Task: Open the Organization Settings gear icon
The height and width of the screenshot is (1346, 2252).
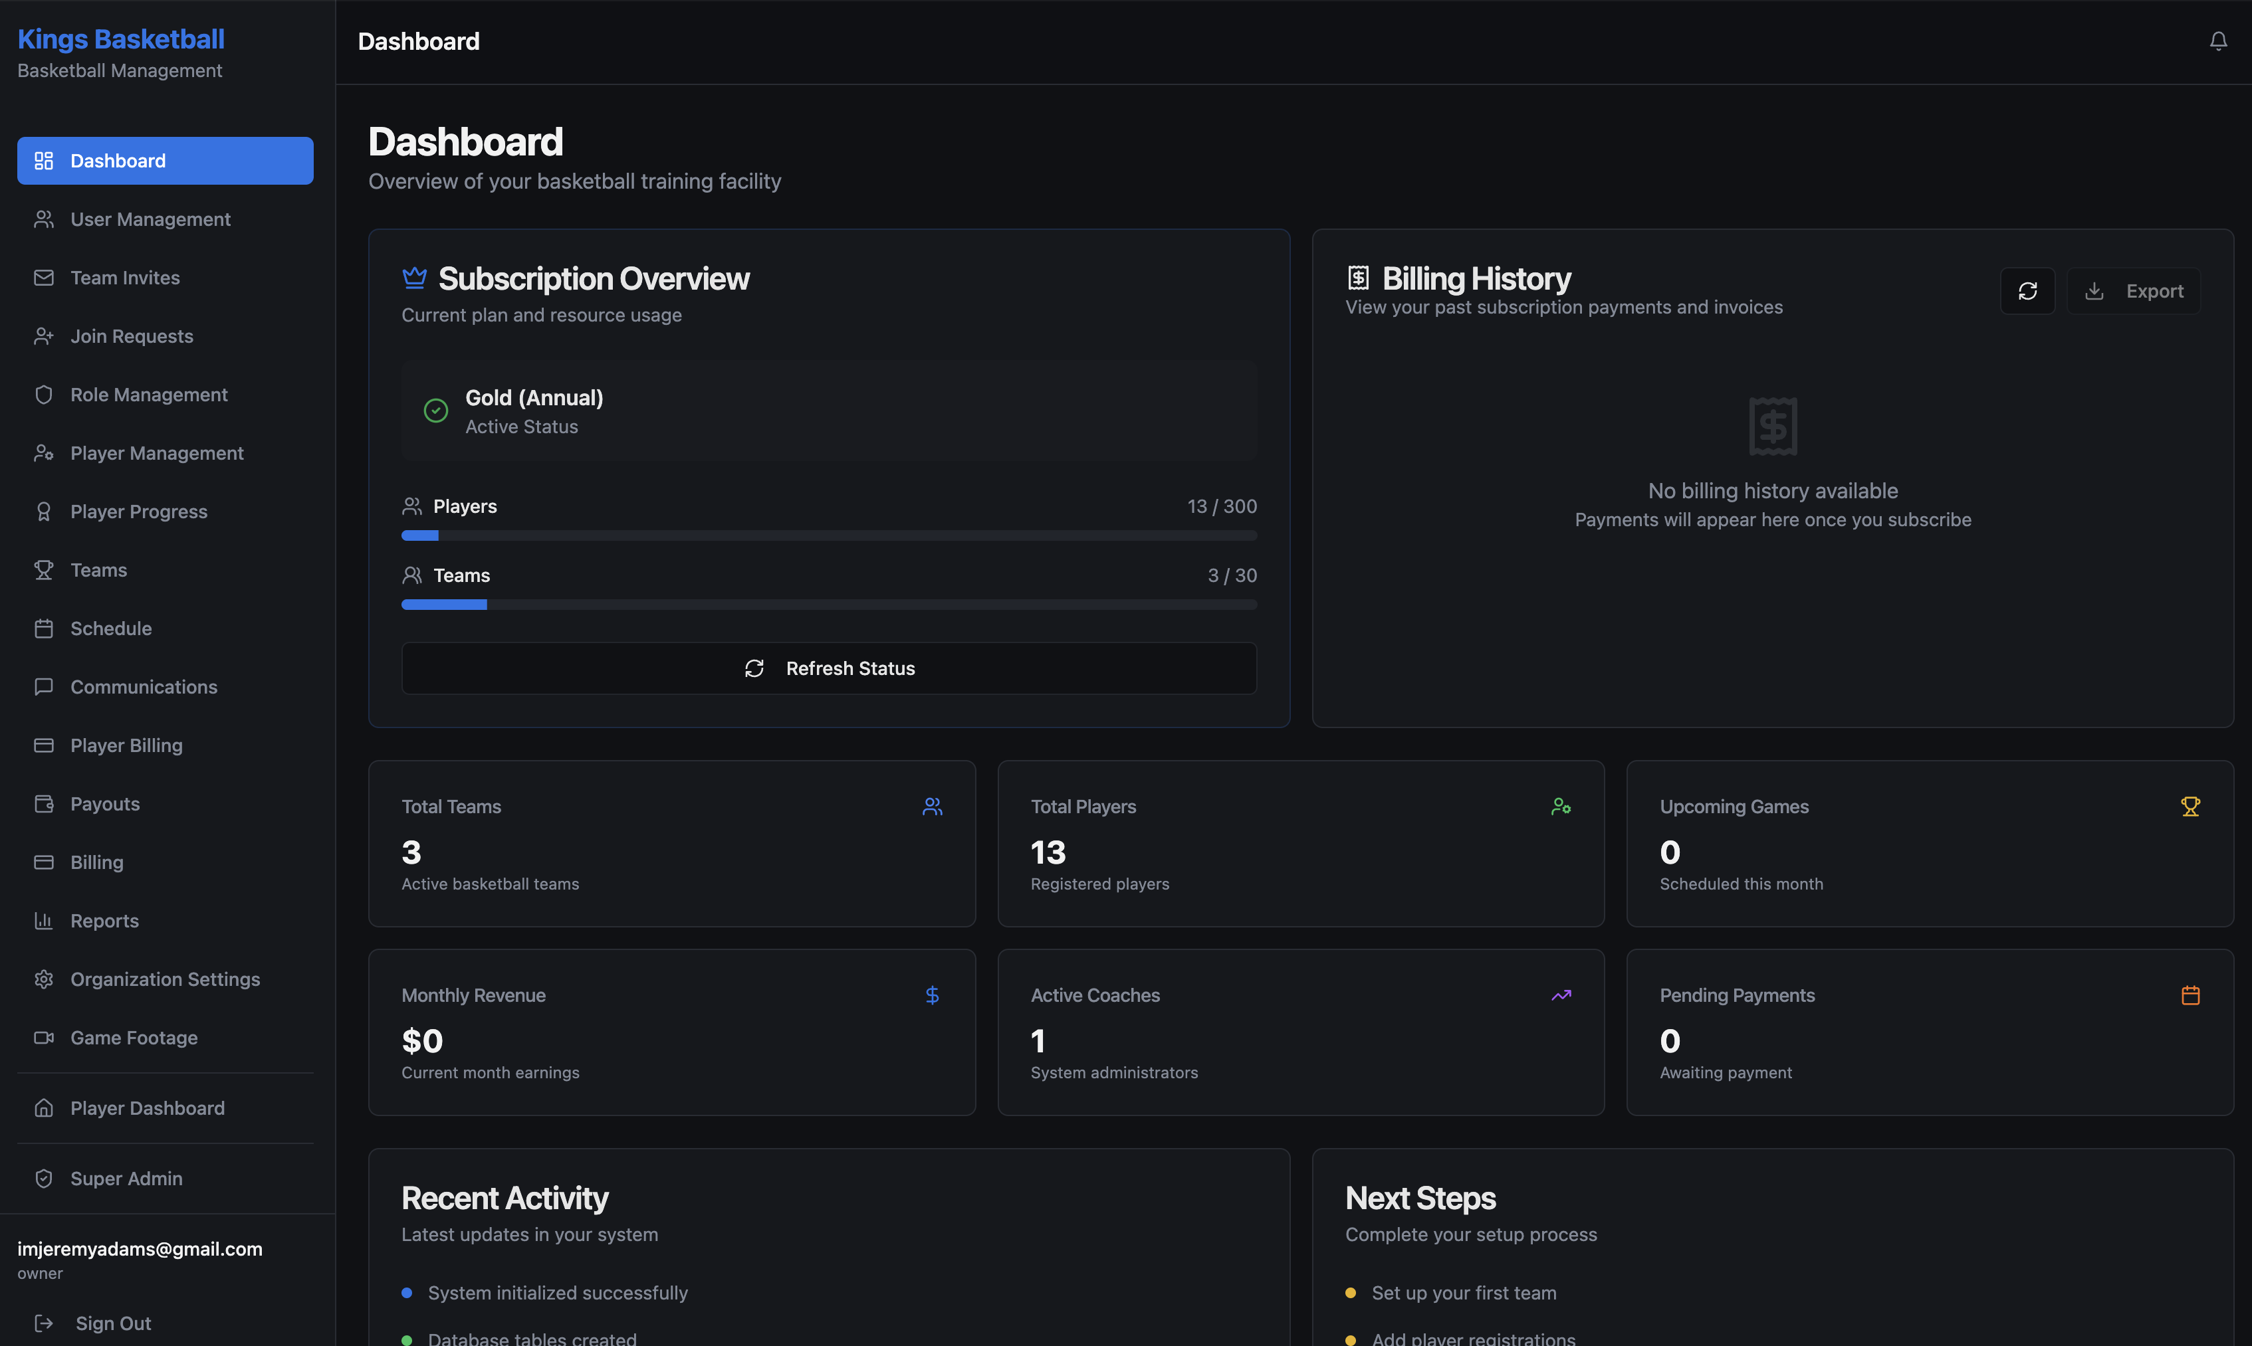Action: [x=44, y=979]
